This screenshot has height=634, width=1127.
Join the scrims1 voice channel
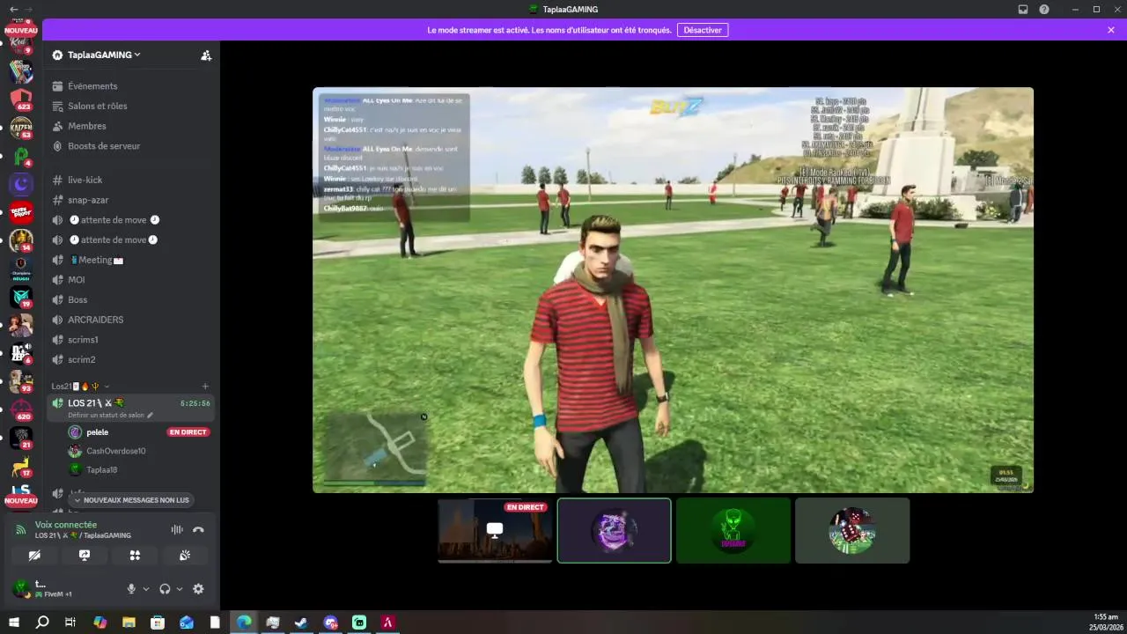130,340
